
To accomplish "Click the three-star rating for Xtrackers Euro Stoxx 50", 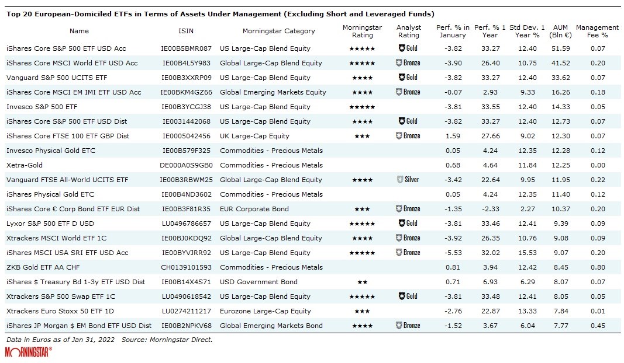I will 361,311.
